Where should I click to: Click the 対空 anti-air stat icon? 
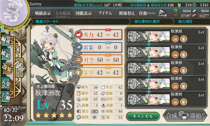tap(78, 60)
